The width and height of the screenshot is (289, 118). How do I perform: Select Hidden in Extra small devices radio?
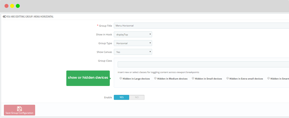(228, 78)
